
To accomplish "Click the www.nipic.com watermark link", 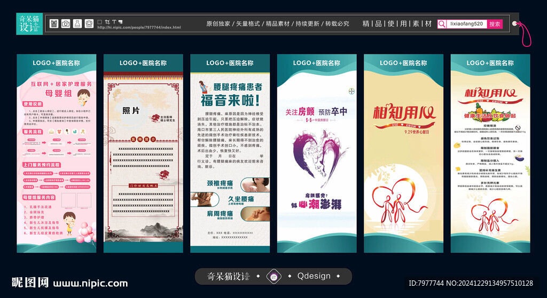I will click(90, 283).
